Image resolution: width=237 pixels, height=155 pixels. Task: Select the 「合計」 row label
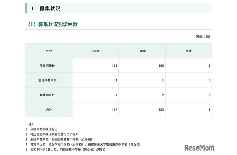(49, 110)
